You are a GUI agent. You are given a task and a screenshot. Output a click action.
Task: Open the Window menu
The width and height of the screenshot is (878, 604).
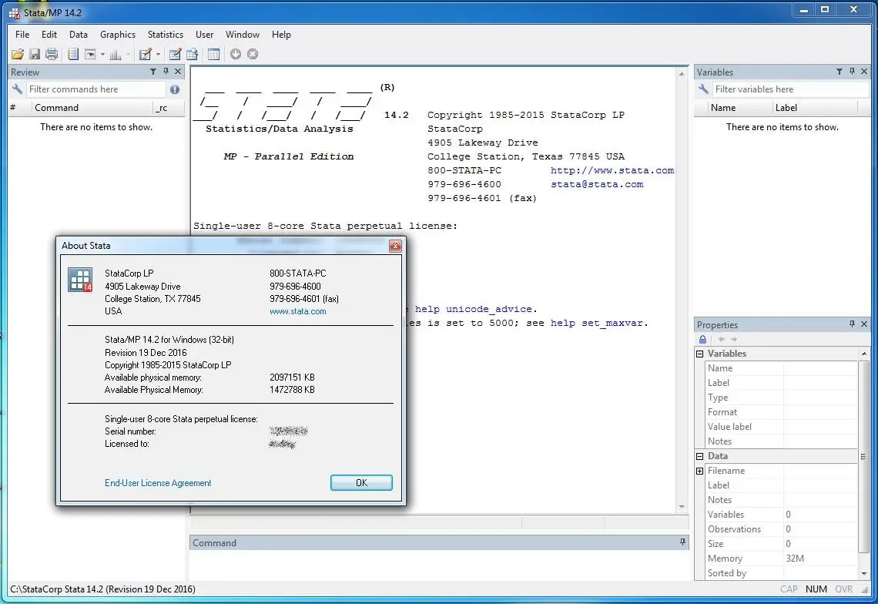pos(243,34)
